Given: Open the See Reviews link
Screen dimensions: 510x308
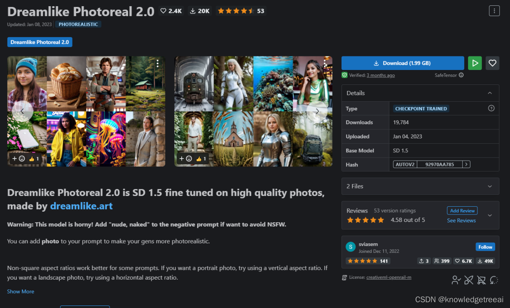Looking at the screenshot, I should tap(461, 220).
